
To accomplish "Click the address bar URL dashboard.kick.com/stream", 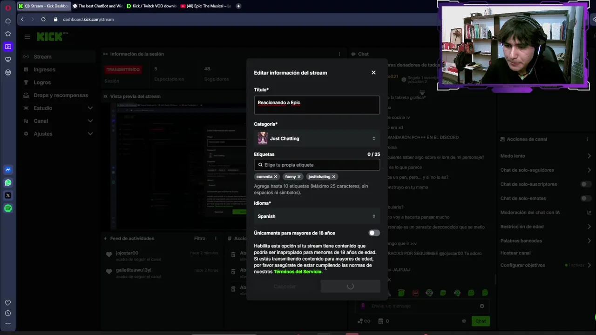I will [88, 19].
